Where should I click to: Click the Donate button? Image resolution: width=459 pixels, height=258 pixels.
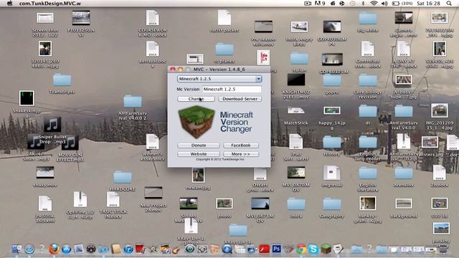[199, 145]
